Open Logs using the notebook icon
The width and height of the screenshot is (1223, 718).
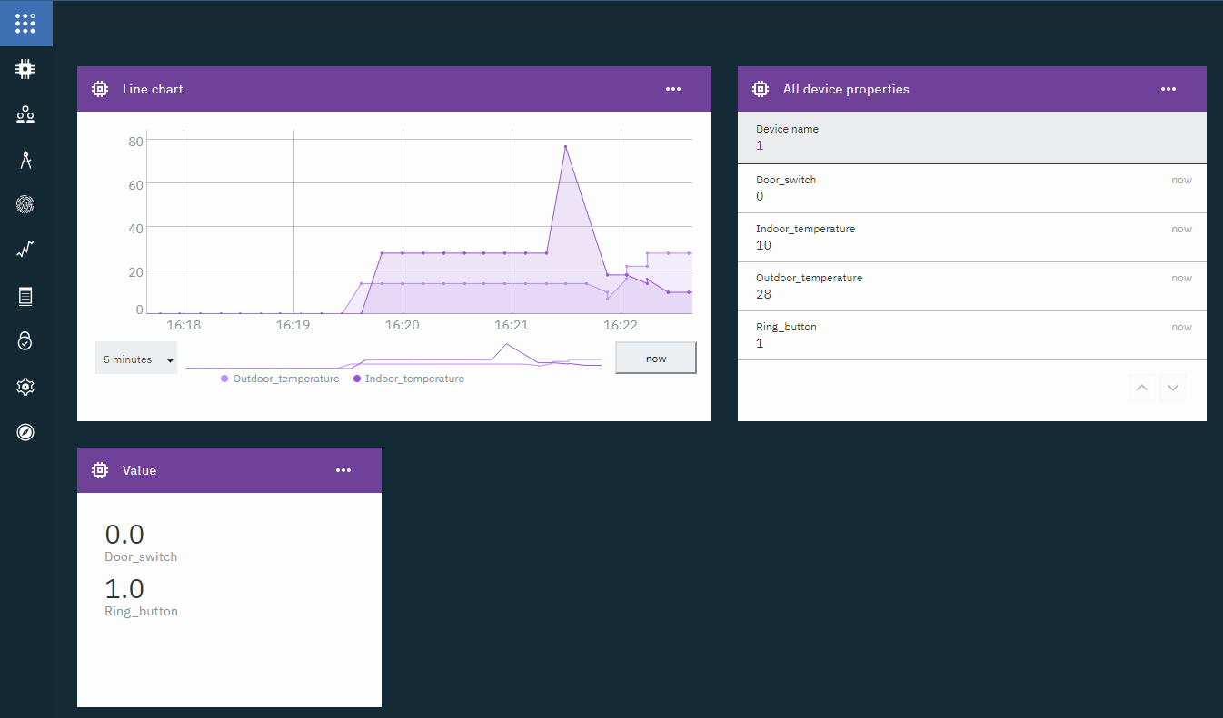(x=25, y=296)
